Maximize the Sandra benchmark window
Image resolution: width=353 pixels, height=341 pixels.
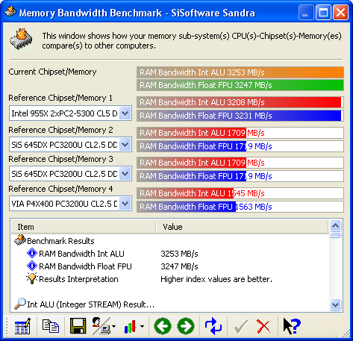(323, 12)
